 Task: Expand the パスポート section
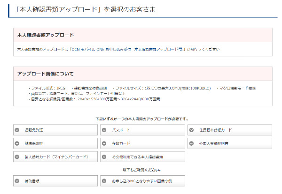click(x=142, y=130)
